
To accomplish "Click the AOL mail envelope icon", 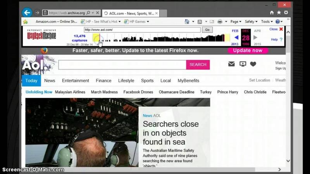I will coord(231,64).
